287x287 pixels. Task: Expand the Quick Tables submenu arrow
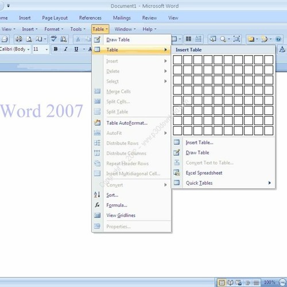(269, 183)
